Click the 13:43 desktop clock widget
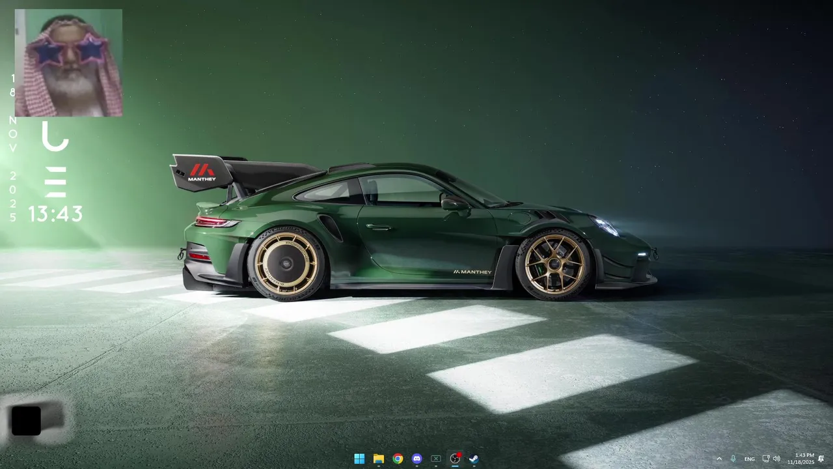The image size is (833, 469). (x=55, y=214)
